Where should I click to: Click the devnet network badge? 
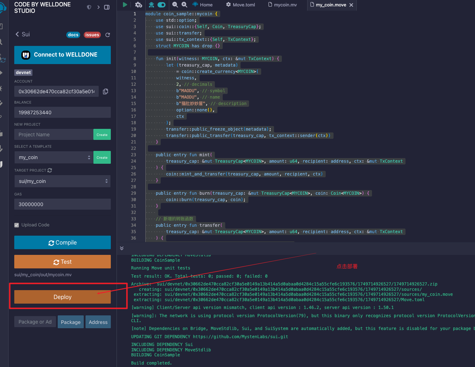[24, 72]
